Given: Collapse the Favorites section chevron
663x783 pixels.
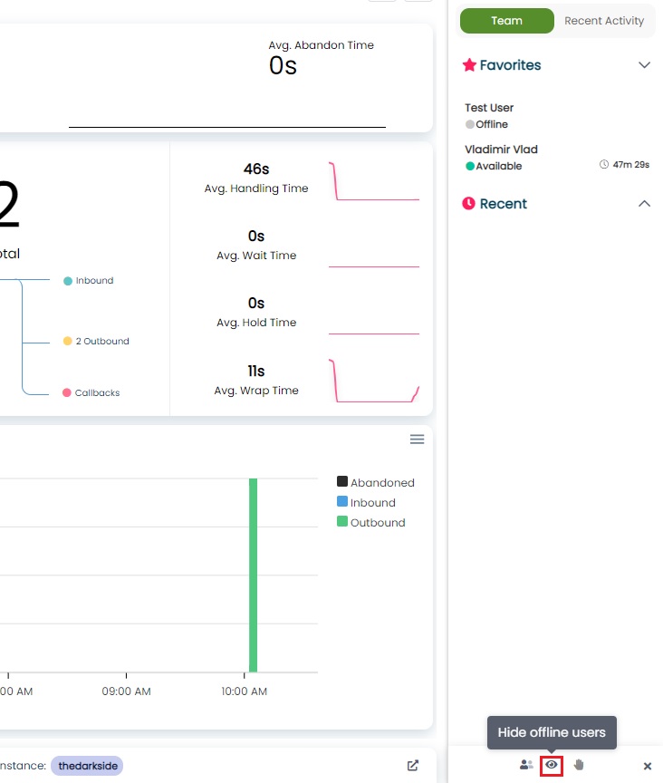Looking at the screenshot, I should 644,65.
